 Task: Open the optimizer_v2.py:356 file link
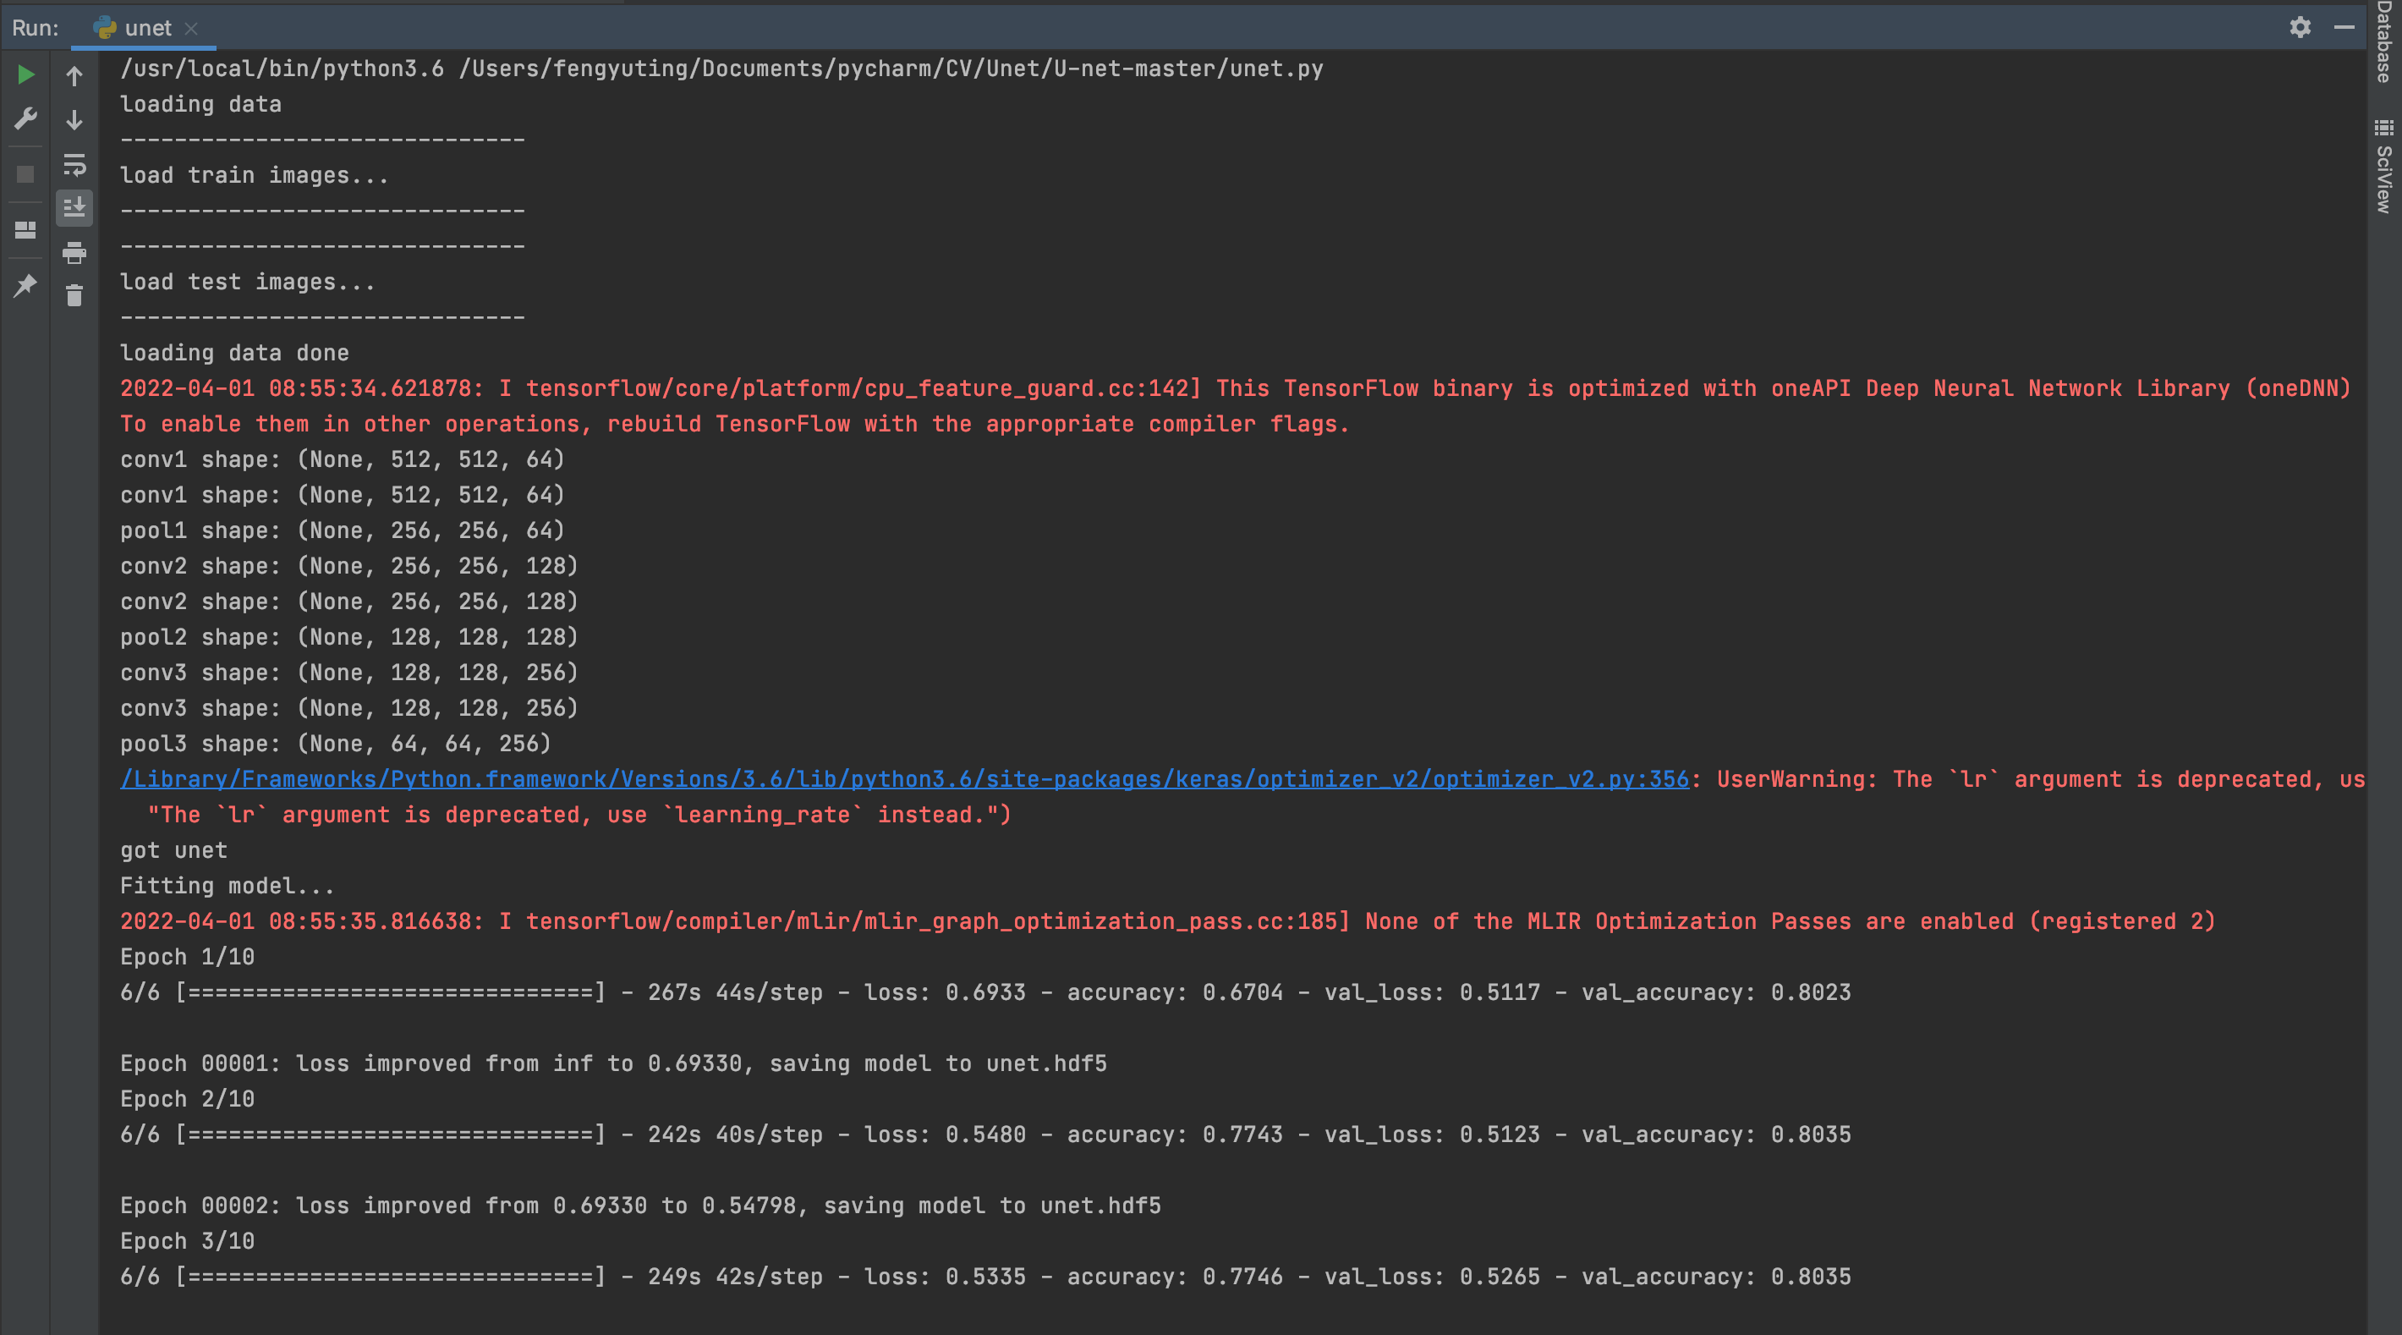pyautogui.click(x=903, y=779)
